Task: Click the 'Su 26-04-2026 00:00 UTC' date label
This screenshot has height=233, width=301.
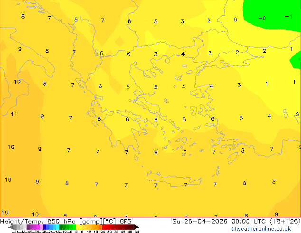Action: tap(220, 222)
